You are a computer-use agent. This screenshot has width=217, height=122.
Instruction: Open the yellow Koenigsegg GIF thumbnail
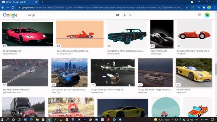click(x=194, y=73)
